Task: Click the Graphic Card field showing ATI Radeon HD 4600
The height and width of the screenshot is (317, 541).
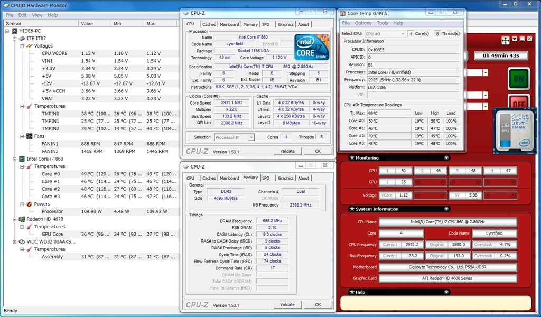Action: pyautogui.click(x=448, y=278)
